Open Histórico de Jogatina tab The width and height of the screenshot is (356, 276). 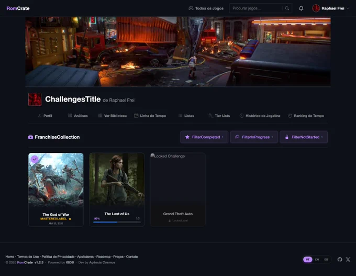[260, 116]
